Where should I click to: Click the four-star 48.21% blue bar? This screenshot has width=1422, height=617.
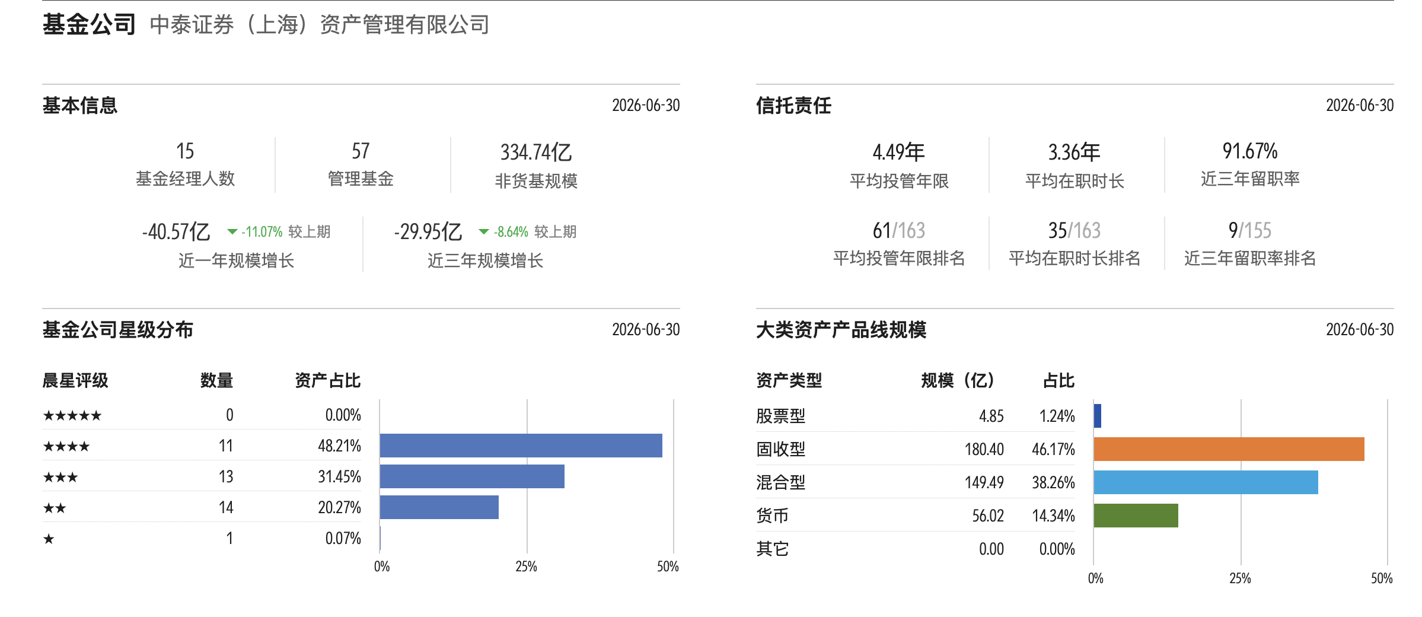coord(521,446)
